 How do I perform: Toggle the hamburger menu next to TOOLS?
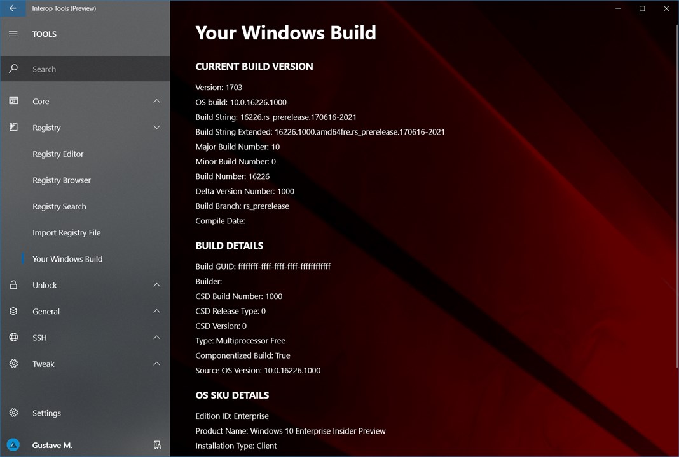[13, 34]
